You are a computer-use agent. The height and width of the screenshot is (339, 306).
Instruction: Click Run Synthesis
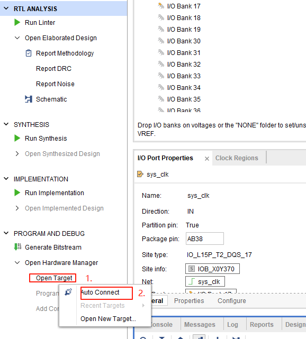point(46,139)
